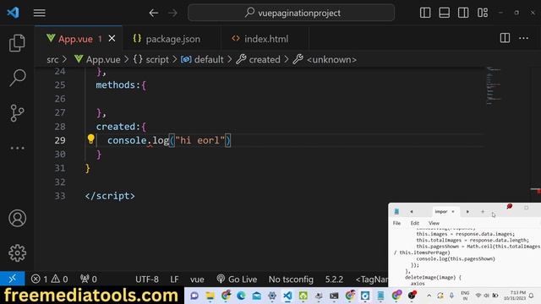Viewport: 541px width, 304px height.
Task: Toggle the secondary side bar layout icon
Action: [x=463, y=13]
